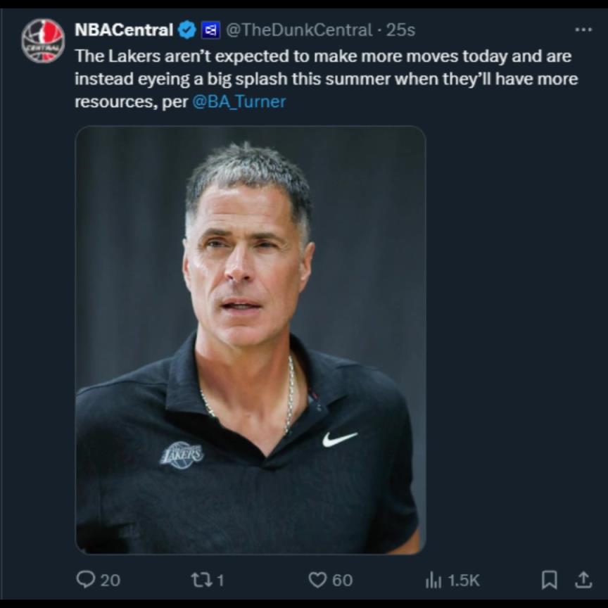
Task: Click the reply speech bubble icon
Action: pos(84,579)
